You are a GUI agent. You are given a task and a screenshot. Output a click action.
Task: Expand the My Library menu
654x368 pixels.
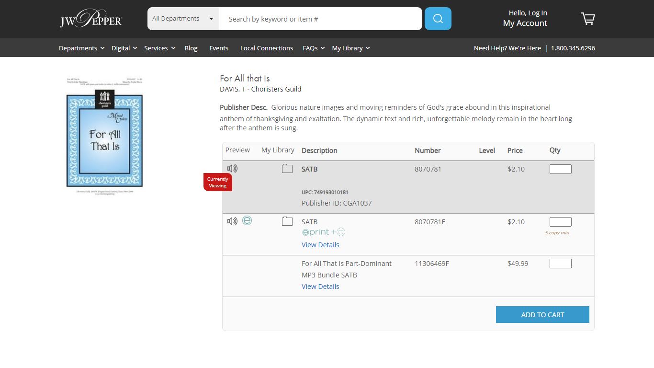click(351, 48)
